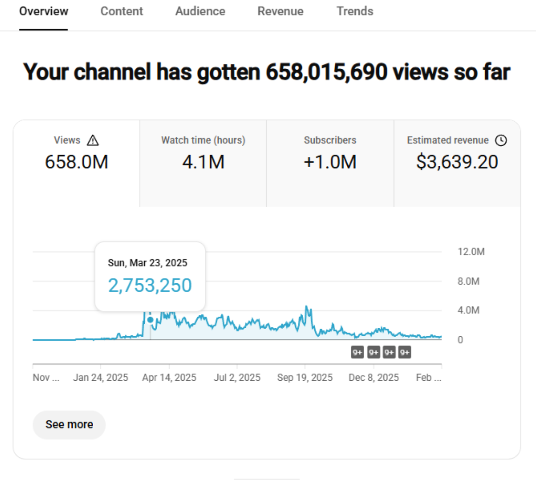Open the third 9+ video marker badge

tap(389, 353)
